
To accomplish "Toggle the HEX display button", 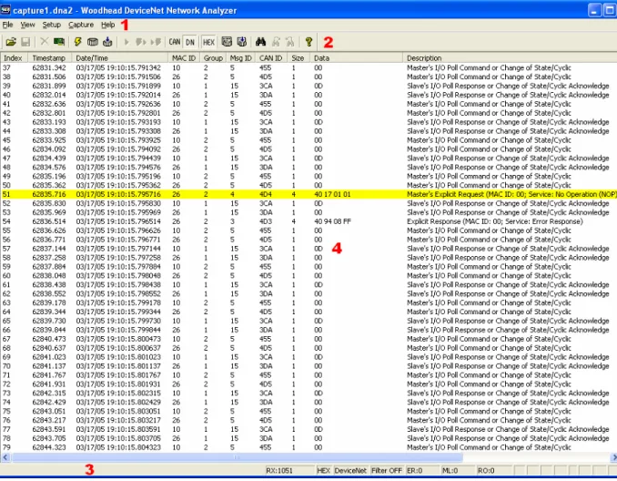I will click(208, 42).
